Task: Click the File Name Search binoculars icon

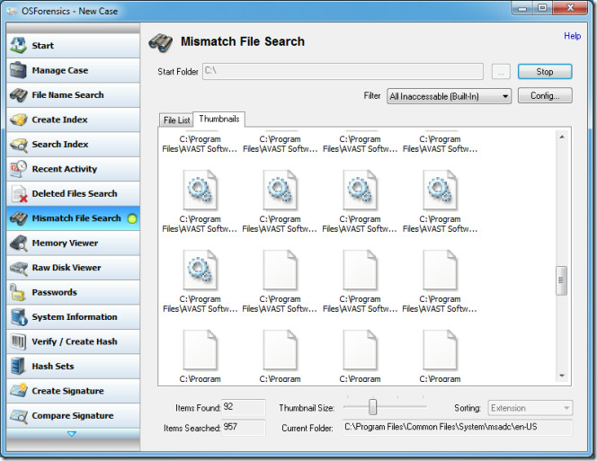Action: [18, 94]
